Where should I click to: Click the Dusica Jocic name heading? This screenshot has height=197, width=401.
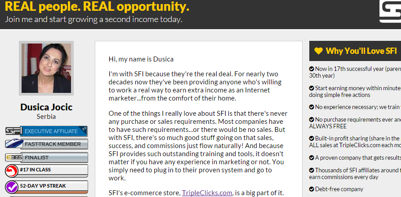click(x=46, y=107)
